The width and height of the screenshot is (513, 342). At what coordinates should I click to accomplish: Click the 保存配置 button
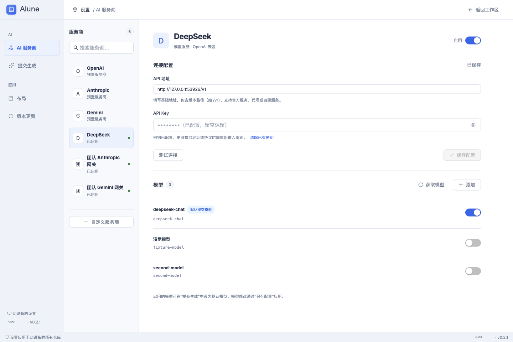click(x=462, y=155)
